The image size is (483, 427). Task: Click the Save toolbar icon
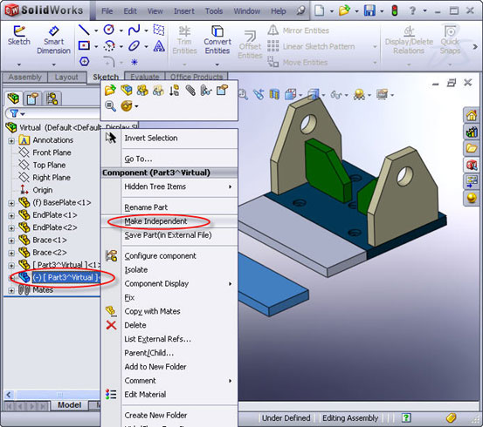coord(369,10)
